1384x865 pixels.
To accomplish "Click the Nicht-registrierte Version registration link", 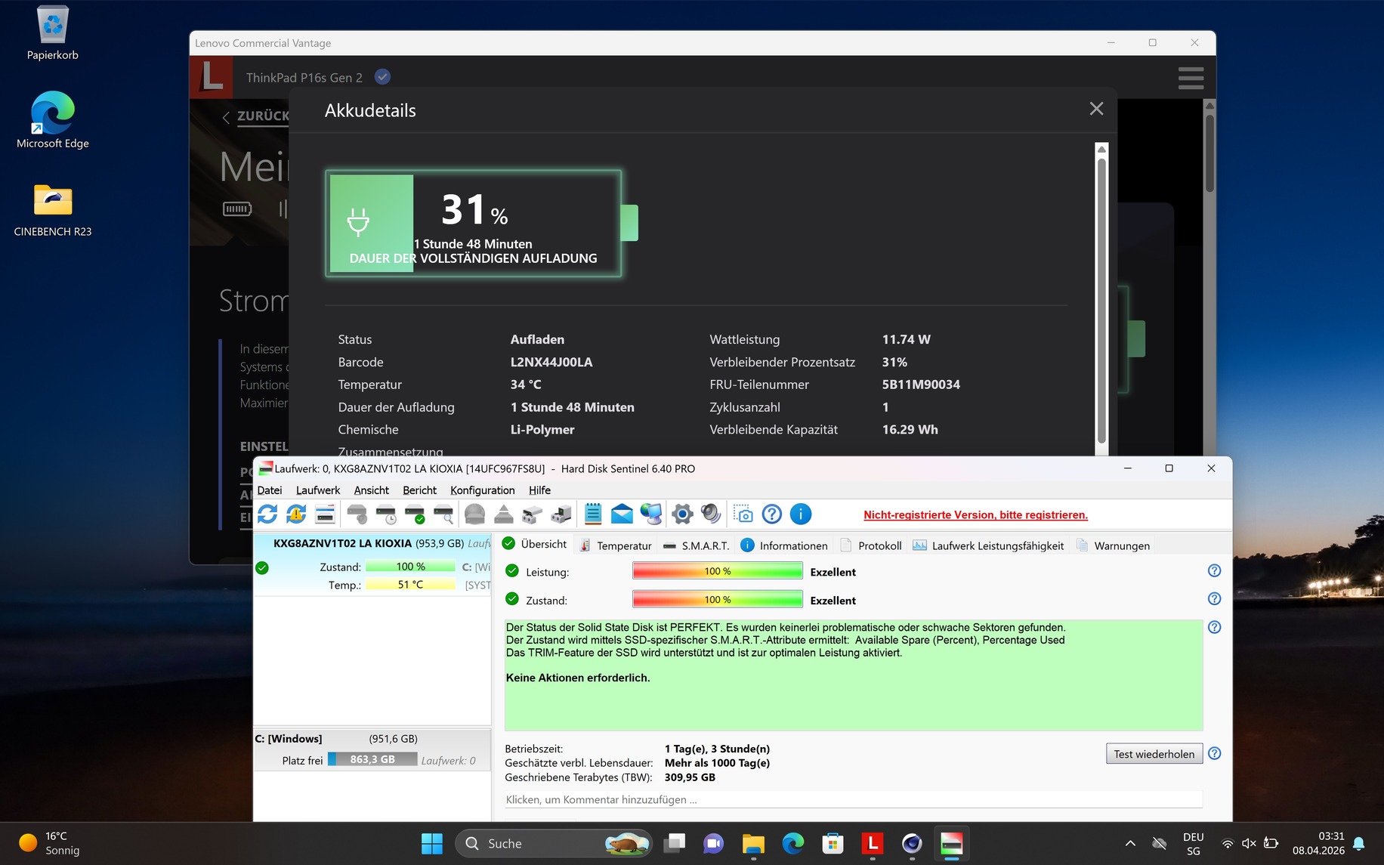I will (x=975, y=515).
